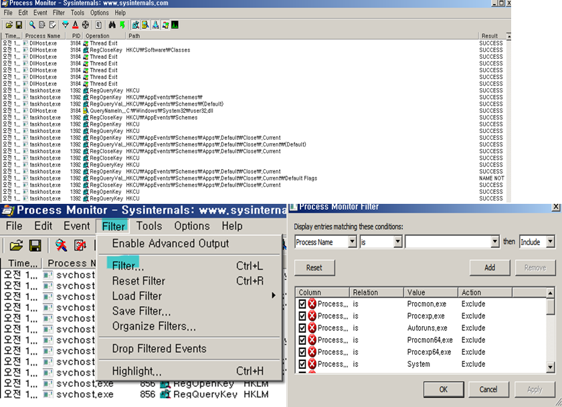Choose Highlight... Ctrl+H from the menu

point(189,371)
